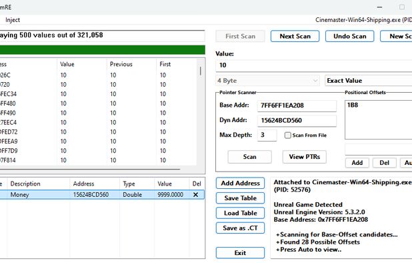
Task: Select the scan result row ending FF480
Action: [98, 103]
